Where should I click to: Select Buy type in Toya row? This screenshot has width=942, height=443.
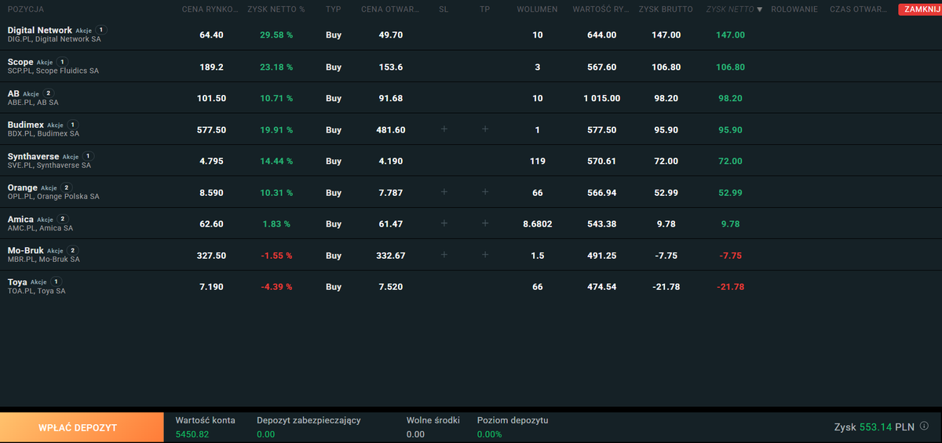point(334,286)
